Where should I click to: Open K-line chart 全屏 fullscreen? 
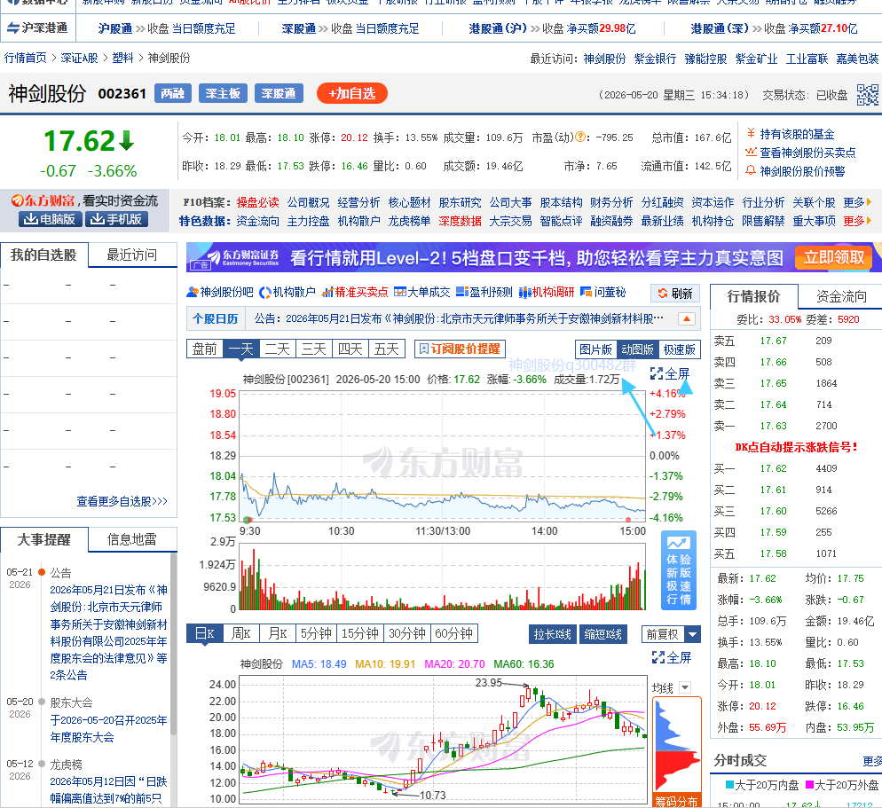coord(672,657)
